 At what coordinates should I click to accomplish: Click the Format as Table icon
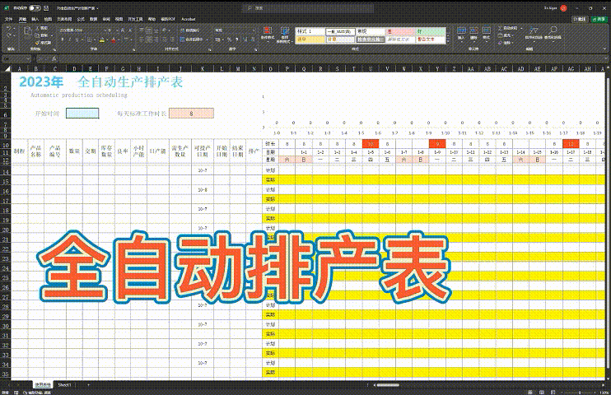285,30
